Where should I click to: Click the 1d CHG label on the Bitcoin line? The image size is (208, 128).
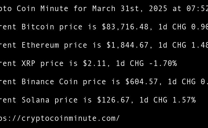pos(172,27)
